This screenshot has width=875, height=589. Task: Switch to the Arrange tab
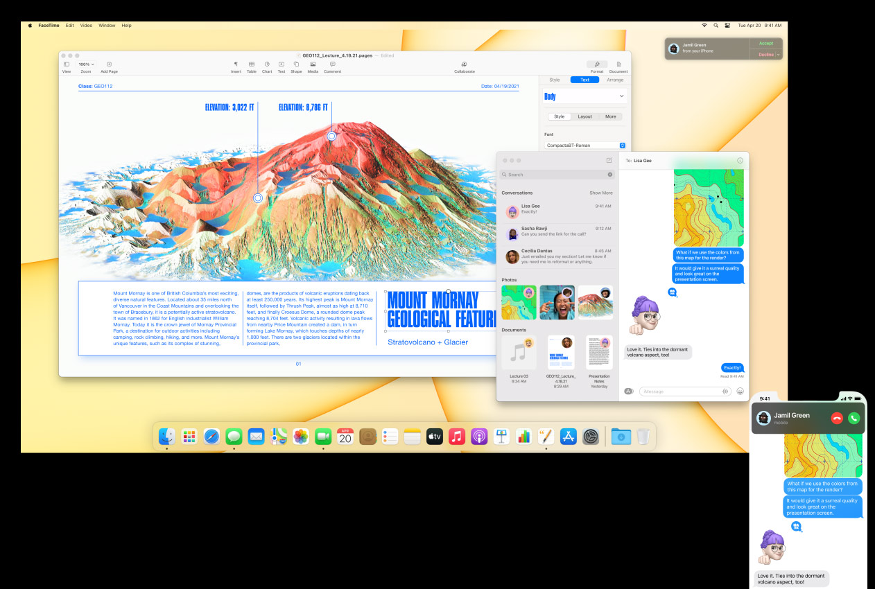point(614,80)
